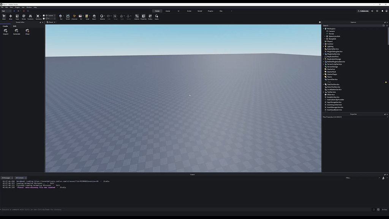
Task: Click the Script toolbar icon
Action: (87, 17)
